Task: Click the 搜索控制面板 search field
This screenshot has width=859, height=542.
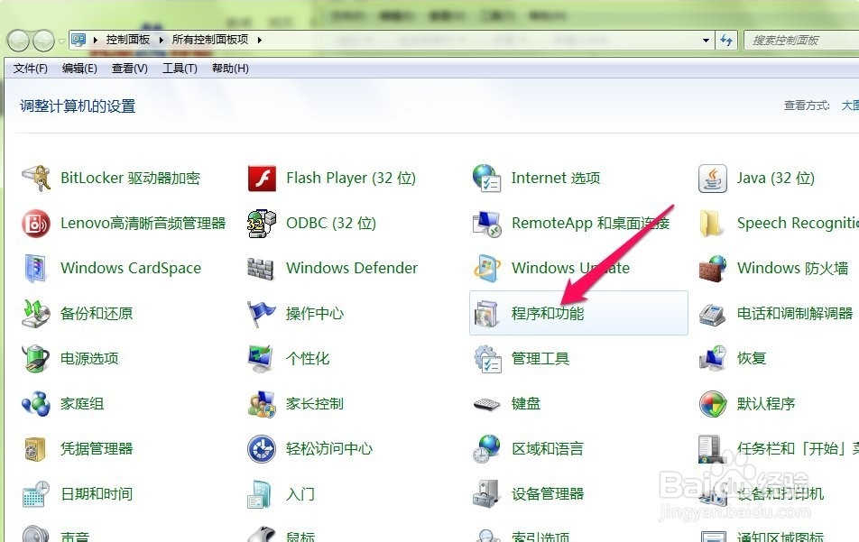Action: point(801,40)
